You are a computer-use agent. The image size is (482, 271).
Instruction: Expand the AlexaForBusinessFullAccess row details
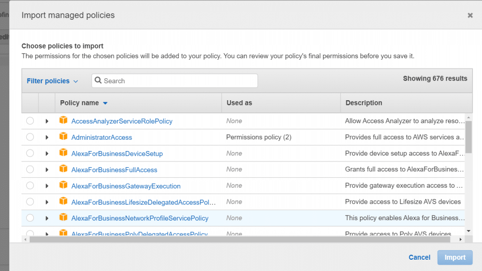[47, 169]
